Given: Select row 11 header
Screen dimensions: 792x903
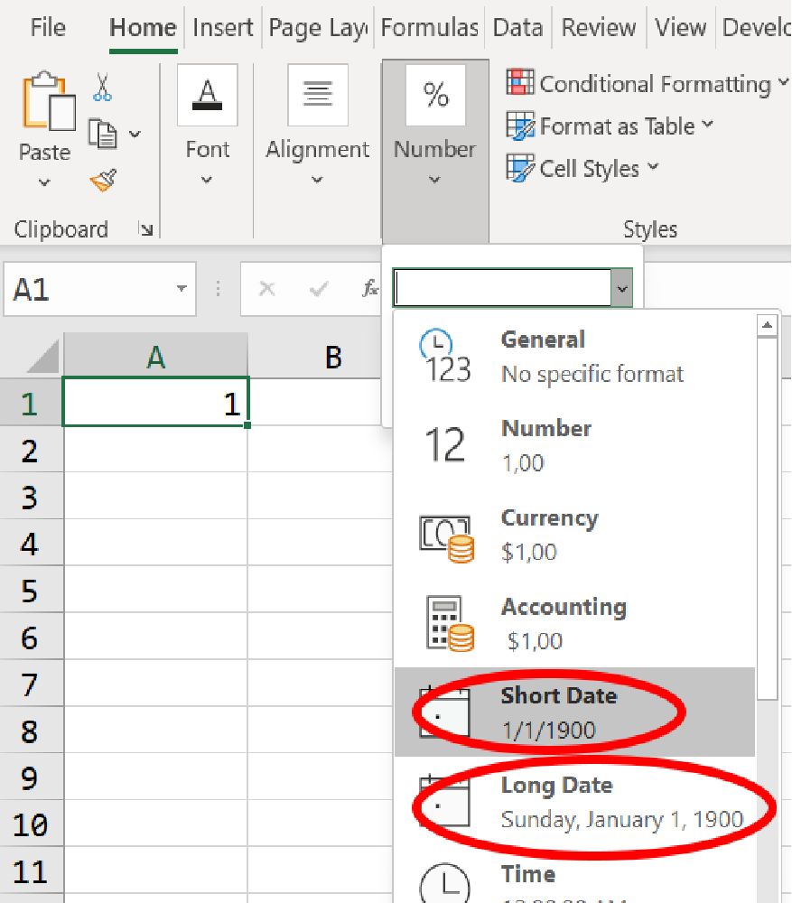Looking at the screenshot, I should [x=31, y=870].
